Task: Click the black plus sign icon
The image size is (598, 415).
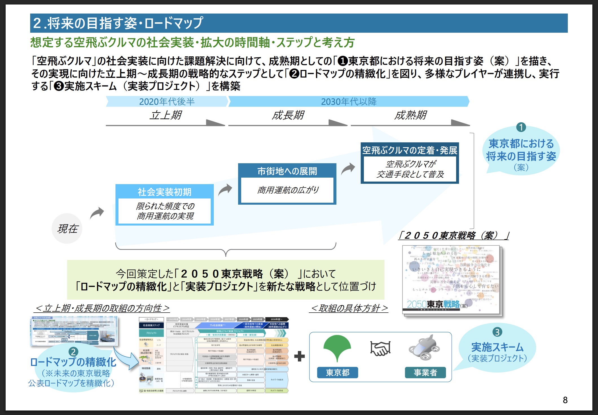Action: [299, 356]
